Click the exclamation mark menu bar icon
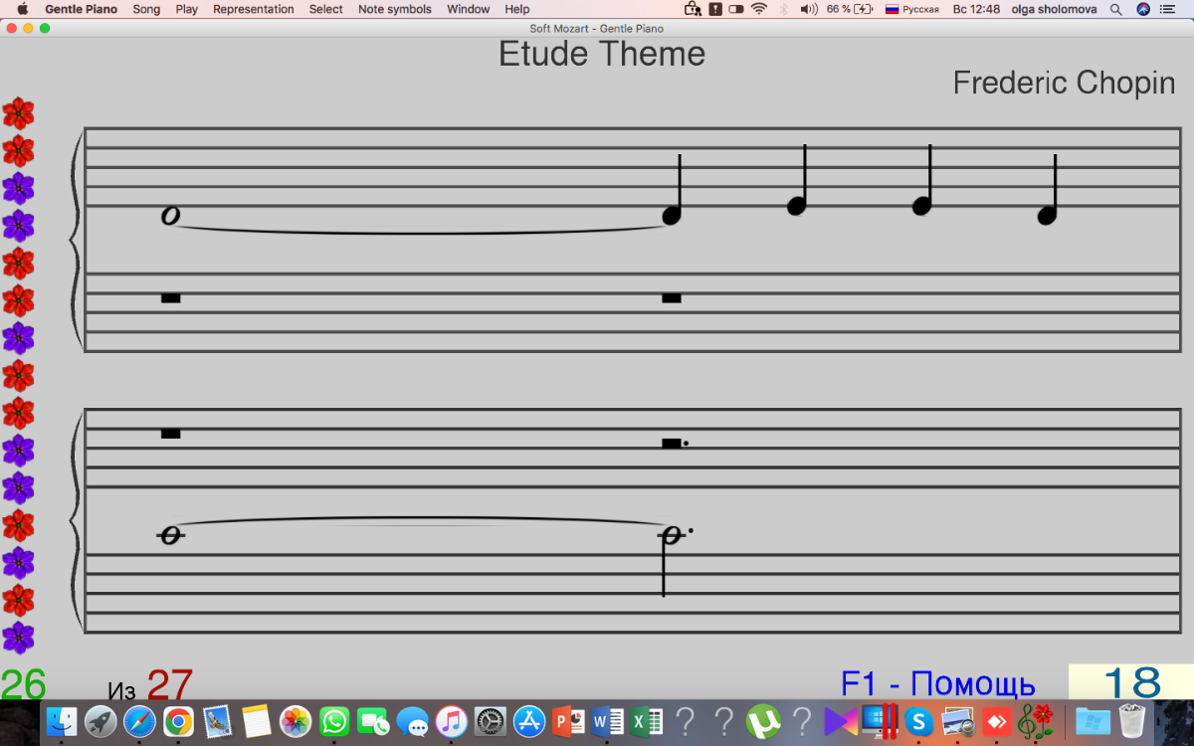Screen dimensions: 1194x746 [714, 9]
